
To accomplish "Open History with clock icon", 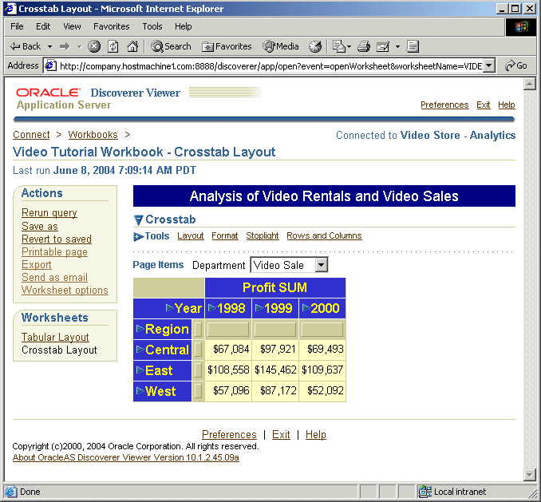I will (314, 46).
